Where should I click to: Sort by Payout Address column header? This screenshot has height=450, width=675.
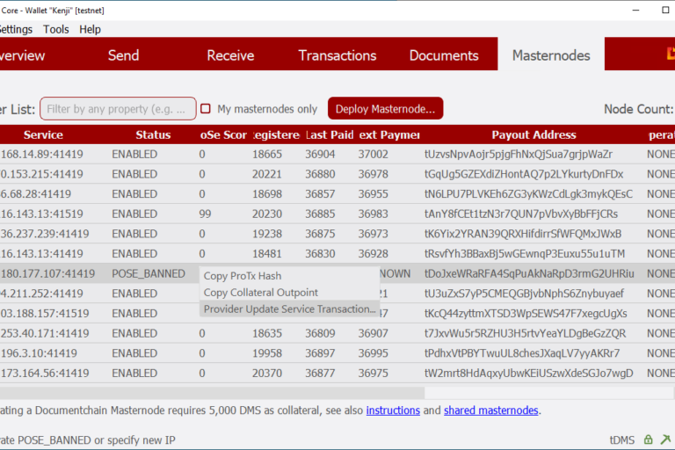pos(533,135)
